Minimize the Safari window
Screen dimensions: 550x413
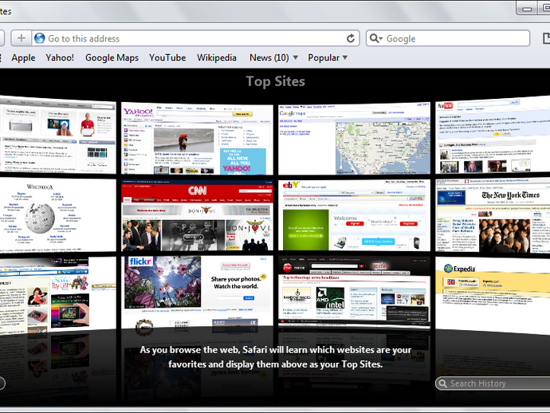(x=527, y=9)
